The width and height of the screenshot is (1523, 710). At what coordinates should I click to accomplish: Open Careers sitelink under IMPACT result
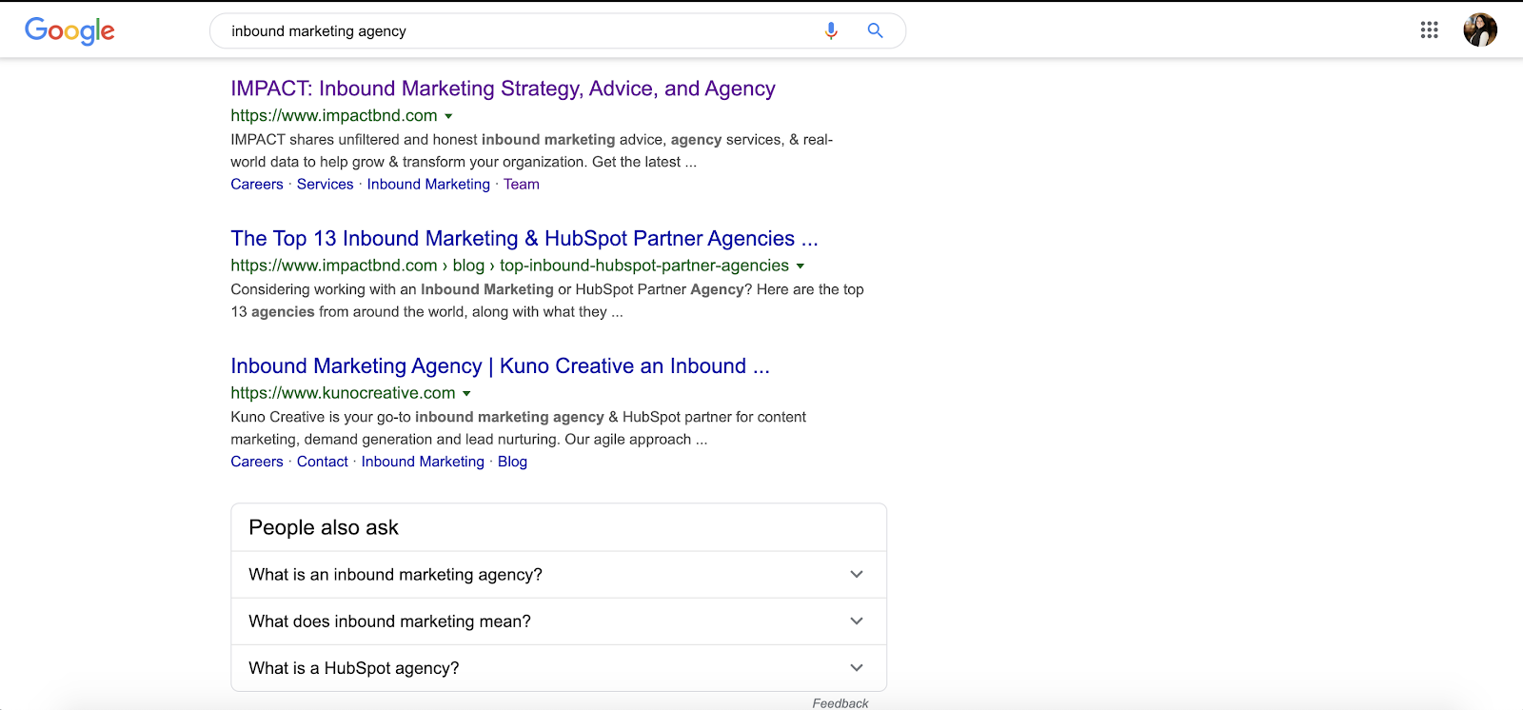[257, 185]
